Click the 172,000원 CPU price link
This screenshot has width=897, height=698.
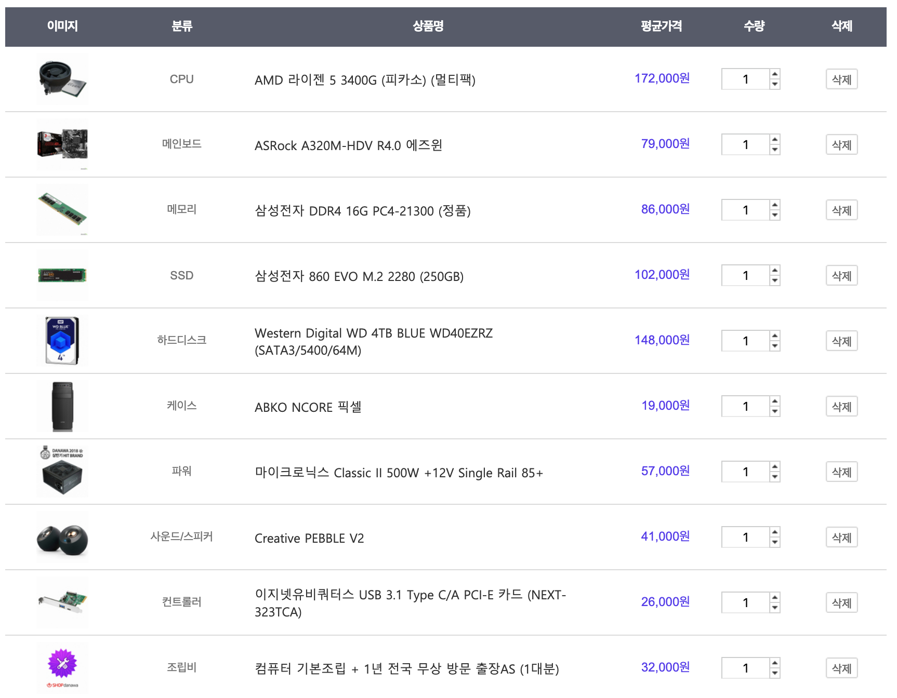[x=662, y=78]
